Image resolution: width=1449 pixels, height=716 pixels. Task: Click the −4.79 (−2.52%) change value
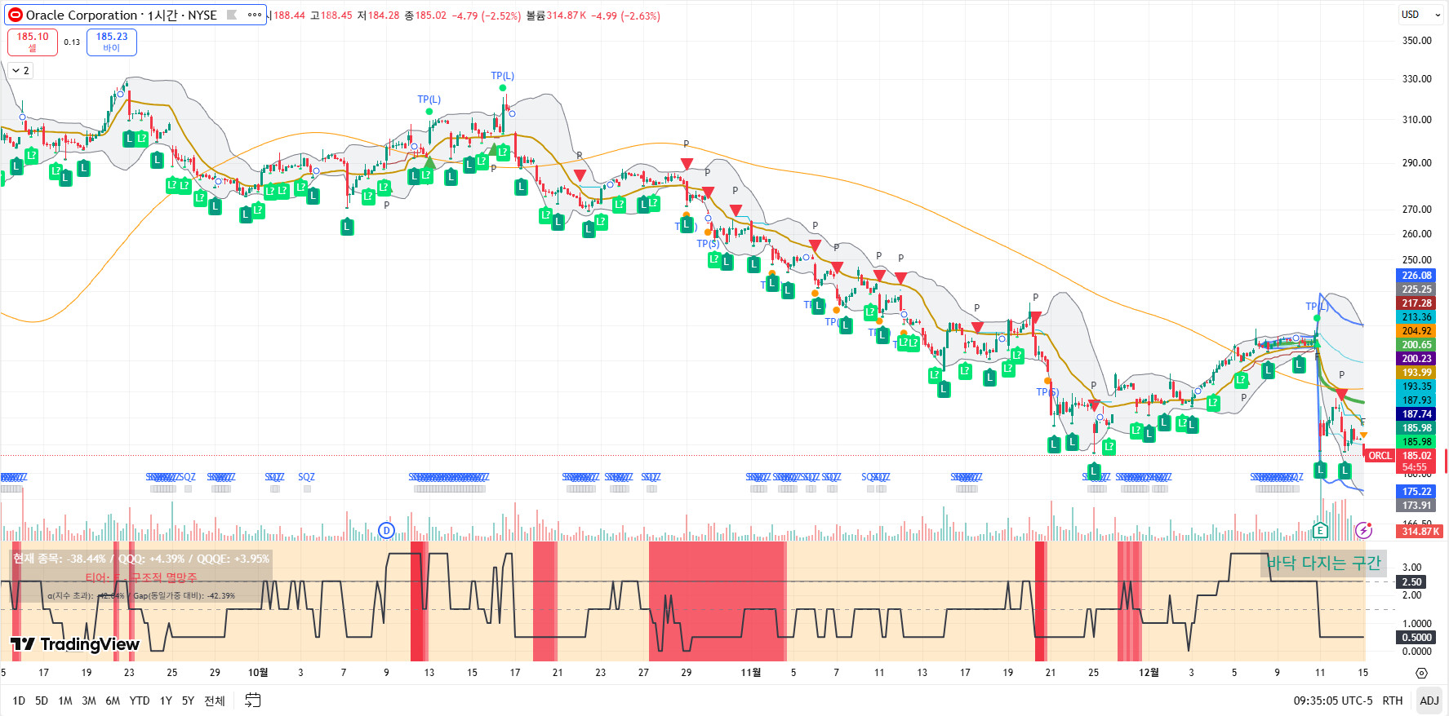pyautogui.click(x=487, y=15)
